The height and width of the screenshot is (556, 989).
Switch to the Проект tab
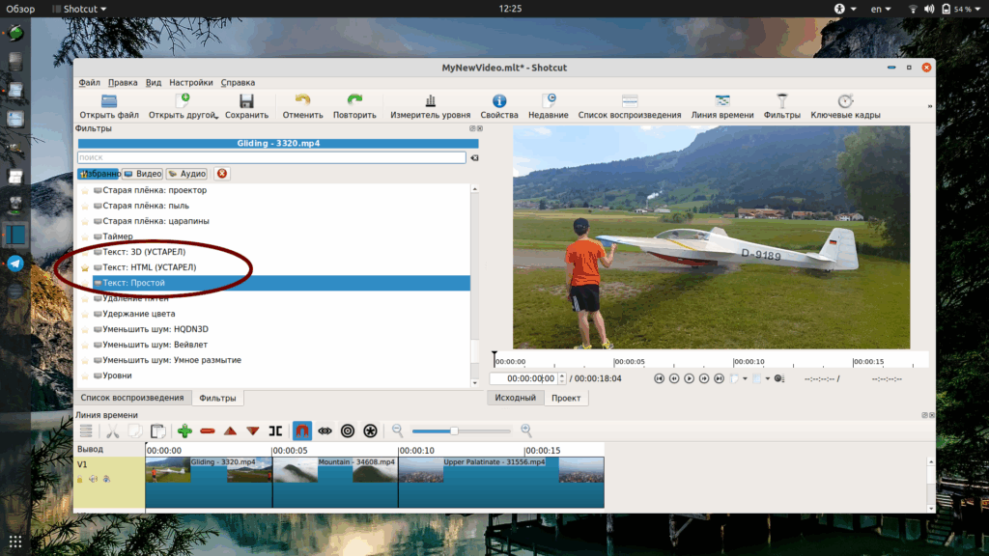[566, 398]
